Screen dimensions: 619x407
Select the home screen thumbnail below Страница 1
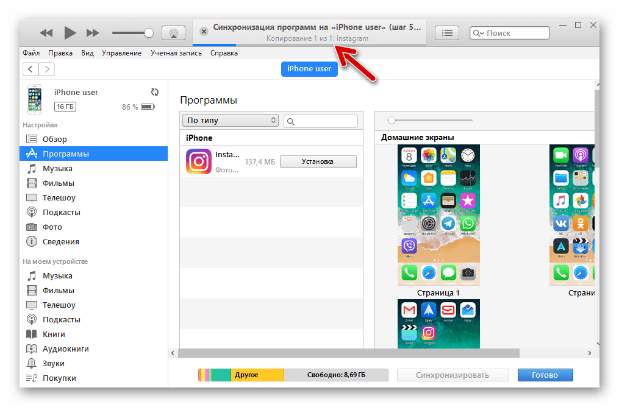click(x=438, y=324)
